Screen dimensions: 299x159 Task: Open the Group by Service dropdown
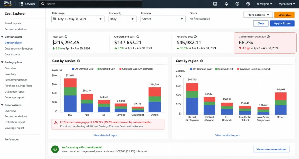[163, 19]
